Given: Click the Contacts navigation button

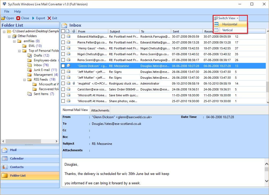Looking at the screenshot, I should tap(30, 167).
